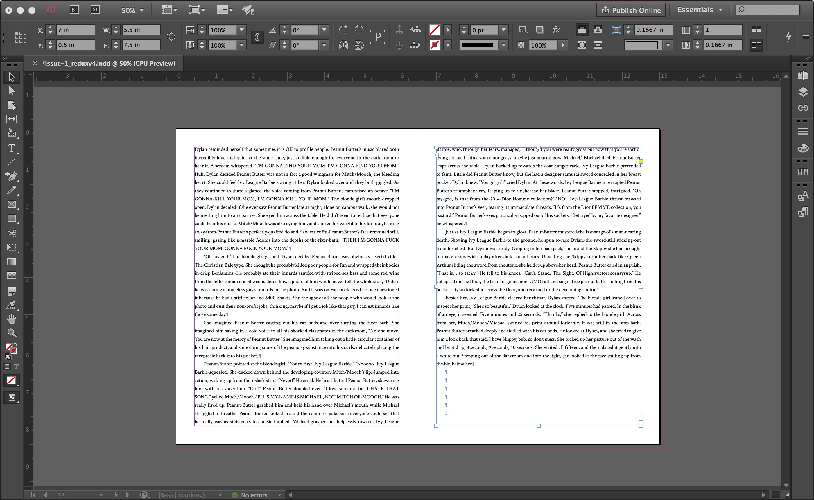Go to next page arrow button
This screenshot has width=814, height=500.
(116, 495)
